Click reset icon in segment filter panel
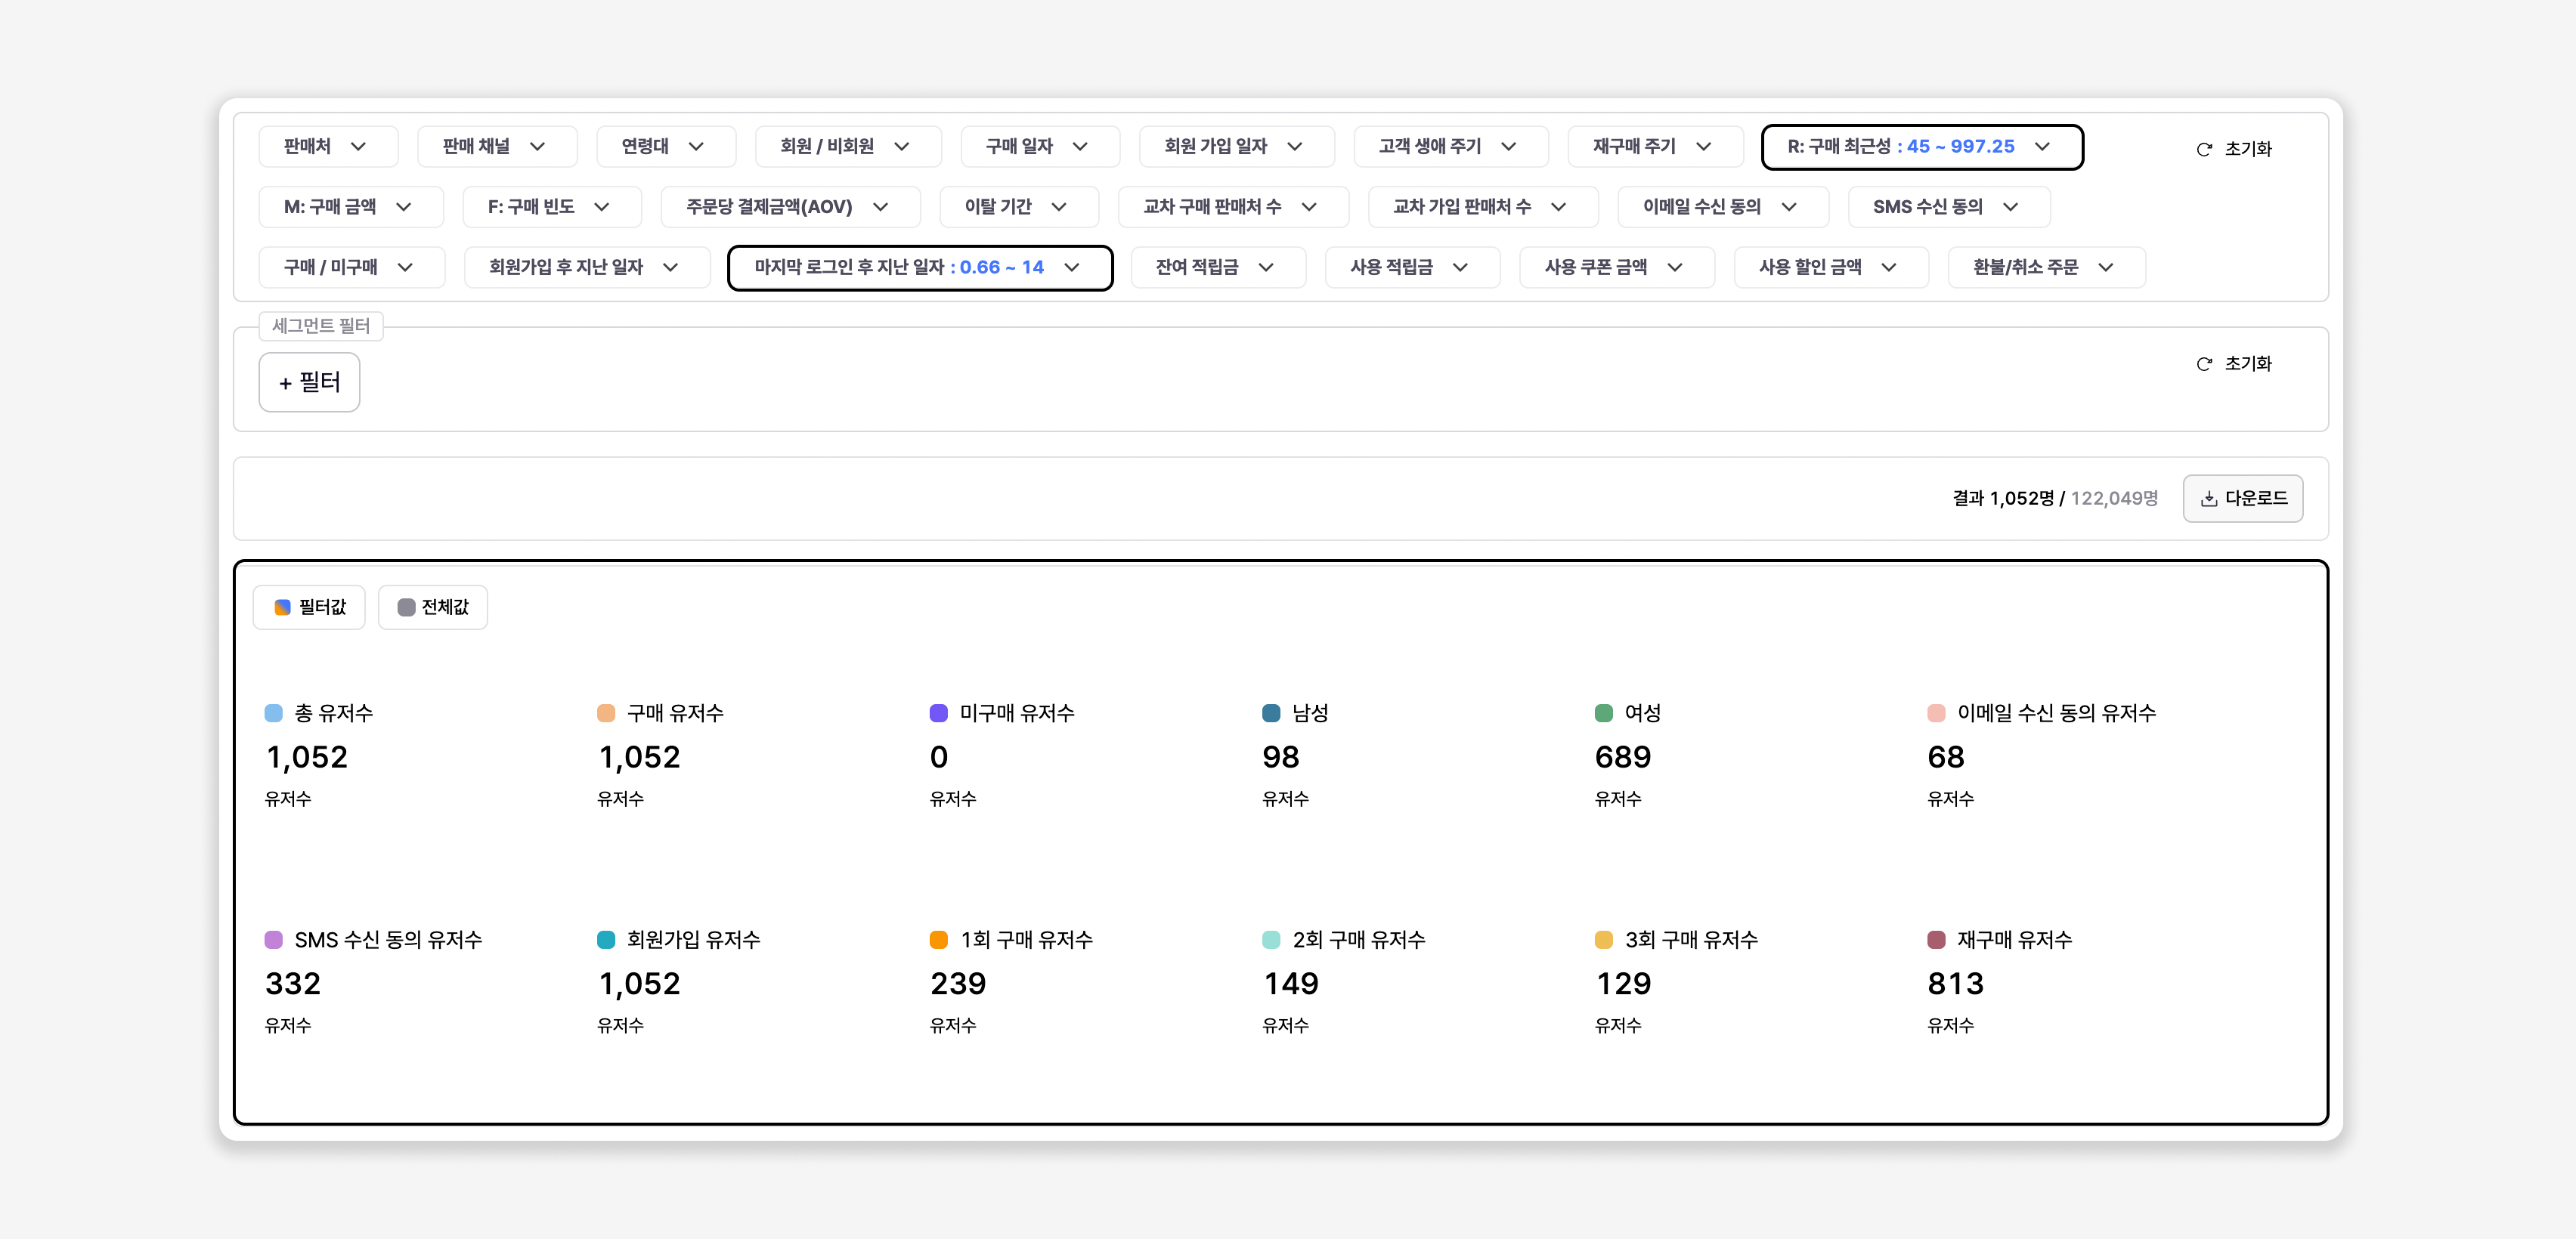 [x=2204, y=363]
